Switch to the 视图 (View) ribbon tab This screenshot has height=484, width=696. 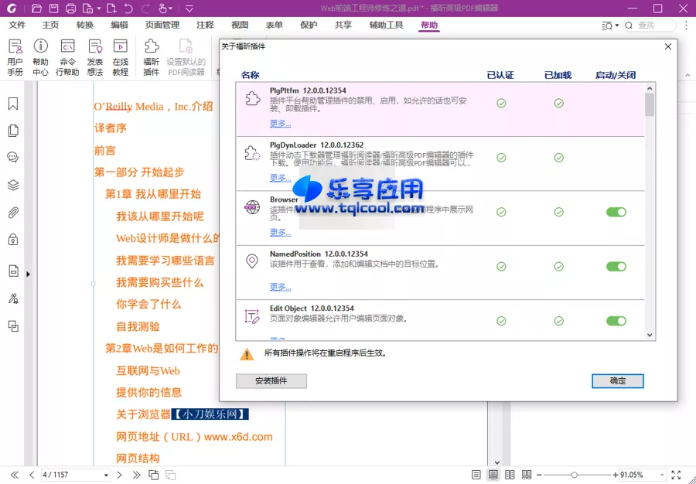239,24
